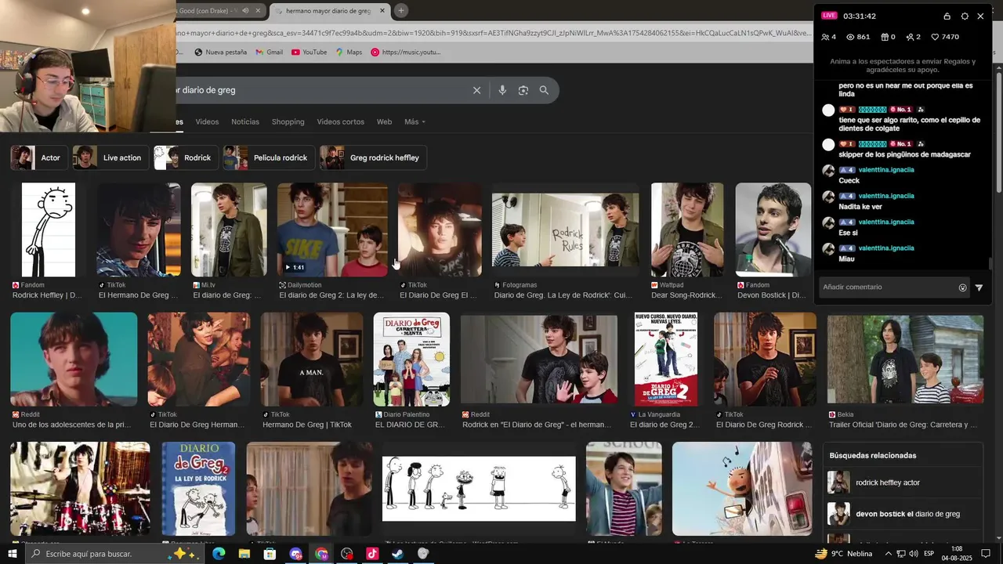Open the Reddit adolescentes image result
Screen dimensions: 1003x564
[74, 359]
